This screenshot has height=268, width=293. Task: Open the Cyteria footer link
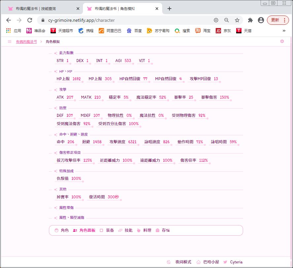click(233, 262)
